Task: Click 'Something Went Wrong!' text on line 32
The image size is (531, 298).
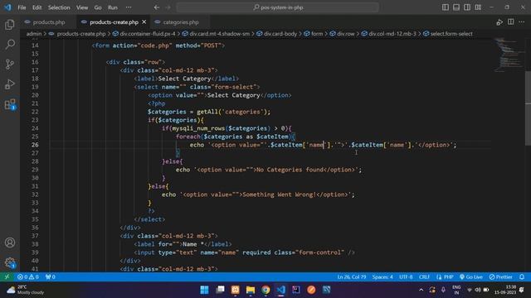Action: coord(280,195)
